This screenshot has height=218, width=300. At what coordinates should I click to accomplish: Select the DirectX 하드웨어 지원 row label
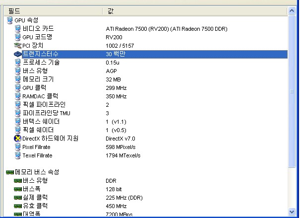pyautogui.click(x=51, y=139)
